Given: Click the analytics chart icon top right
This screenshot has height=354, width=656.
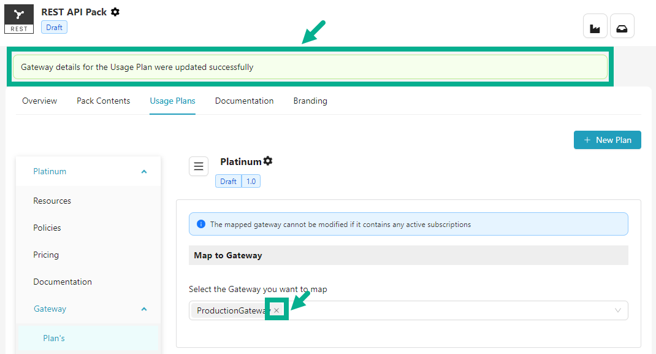Looking at the screenshot, I should pos(595,26).
